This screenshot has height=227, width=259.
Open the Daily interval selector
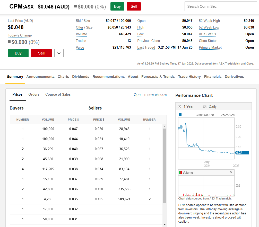[x=213, y=107]
